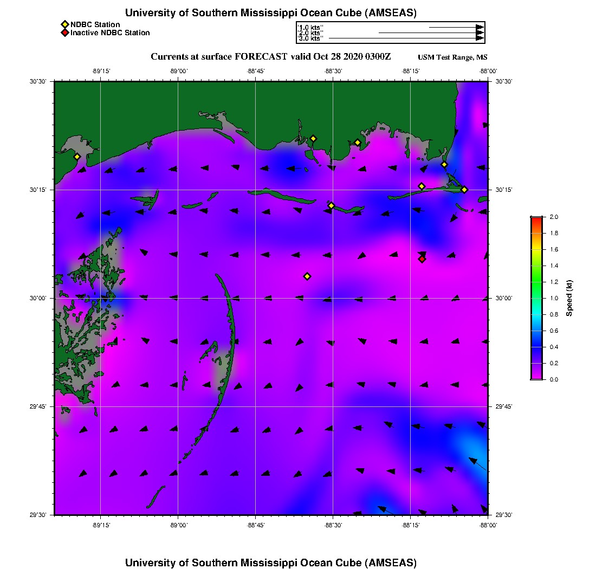The height and width of the screenshot is (569, 596).
Task: Select the yellow station marker on the barrier island
Action: click(x=332, y=205)
